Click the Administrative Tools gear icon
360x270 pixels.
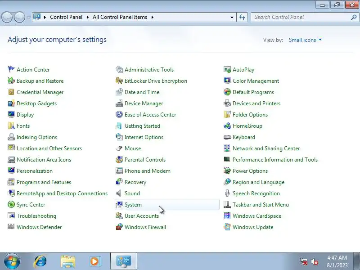click(119, 69)
